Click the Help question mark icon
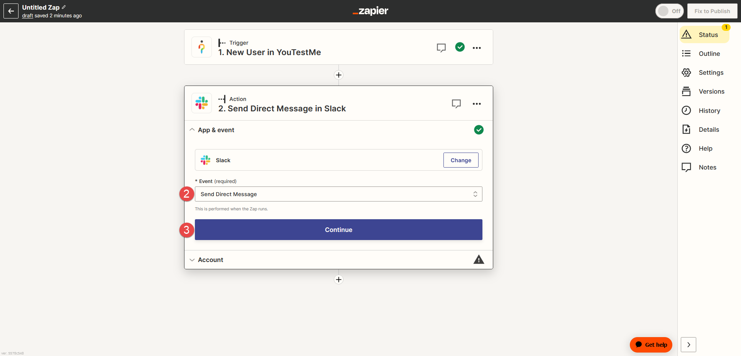Viewport: 741px width, 356px height. point(686,148)
